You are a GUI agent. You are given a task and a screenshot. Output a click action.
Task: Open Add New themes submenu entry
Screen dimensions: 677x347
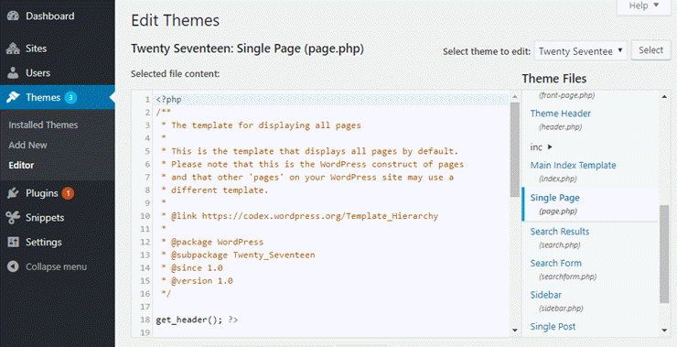click(27, 146)
